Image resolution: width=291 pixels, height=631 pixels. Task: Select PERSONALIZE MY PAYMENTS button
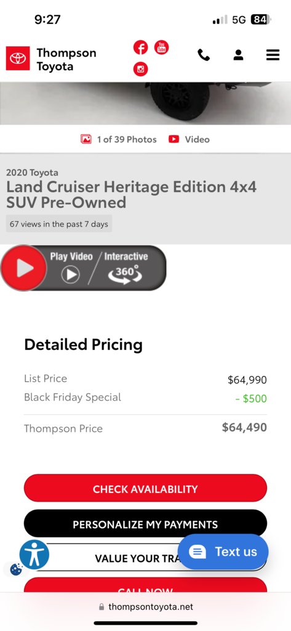pyautogui.click(x=145, y=524)
